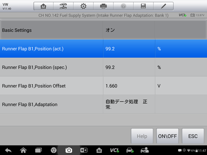
Task: Open message notification in status tray
Action: coord(180,150)
